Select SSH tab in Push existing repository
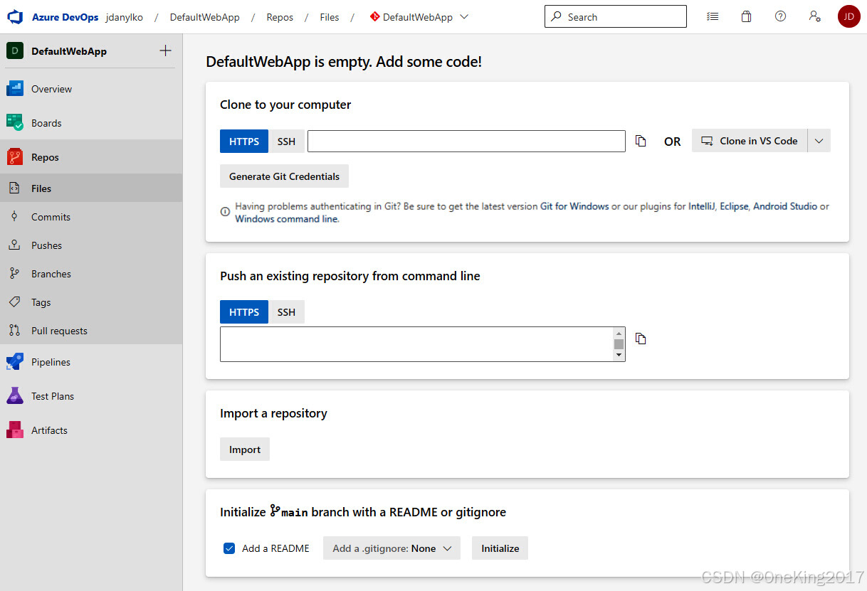 [286, 312]
